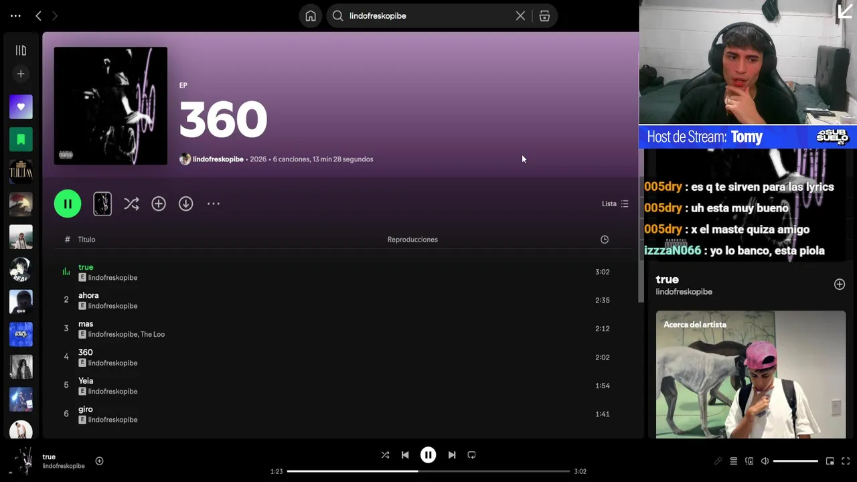
Task: Open the Lista view dropdown
Action: tap(615, 204)
